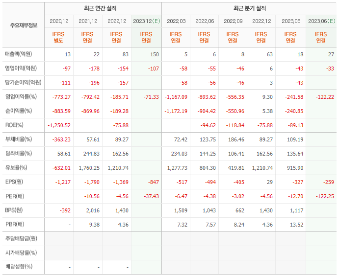The height and width of the screenshot is (276, 339).
Task: Click the 주당배당금(원) row label
Action: coord(21,238)
